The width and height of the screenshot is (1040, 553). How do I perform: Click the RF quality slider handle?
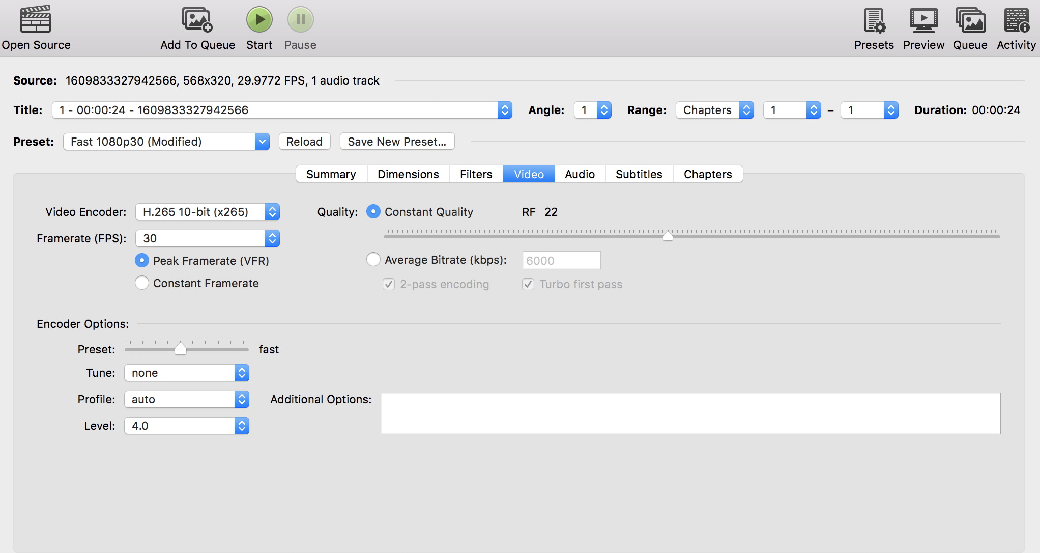668,235
